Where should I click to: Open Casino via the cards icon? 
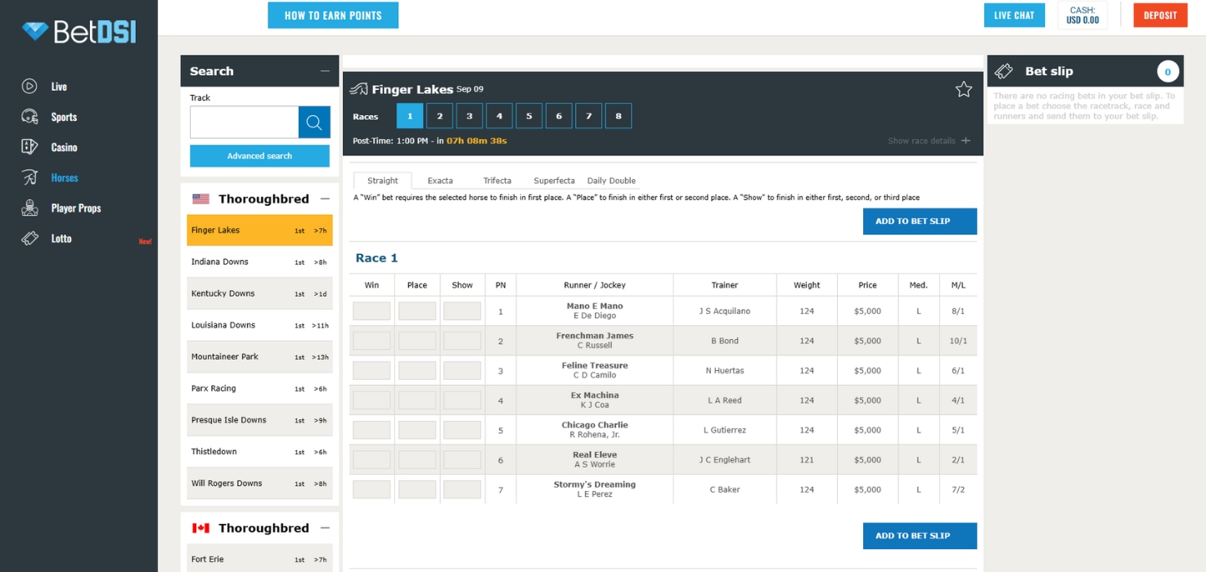pyautogui.click(x=29, y=147)
